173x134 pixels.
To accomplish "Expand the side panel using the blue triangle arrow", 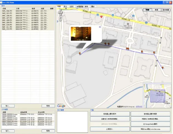I will click(x=58, y=22).
